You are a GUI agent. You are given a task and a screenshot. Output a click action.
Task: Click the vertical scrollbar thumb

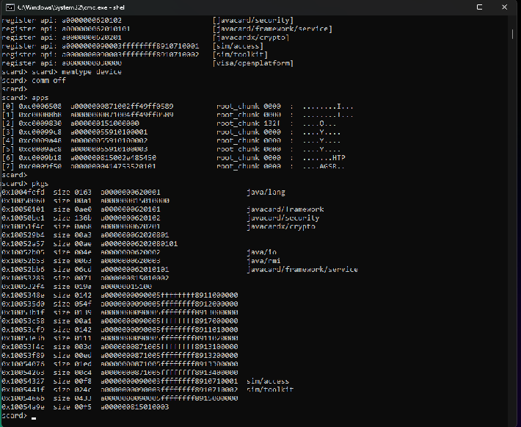point(512,35)
